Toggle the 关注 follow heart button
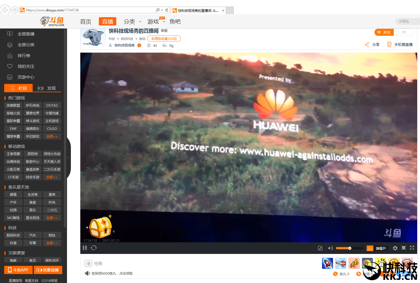The height and width of the screenshot is (283, 420). coord(384,32)
